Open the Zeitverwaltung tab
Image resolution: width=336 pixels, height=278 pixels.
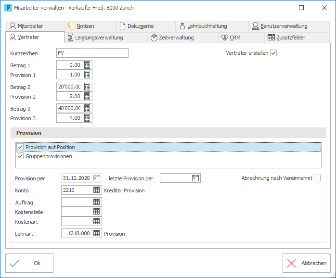click(x=182, y=38)
